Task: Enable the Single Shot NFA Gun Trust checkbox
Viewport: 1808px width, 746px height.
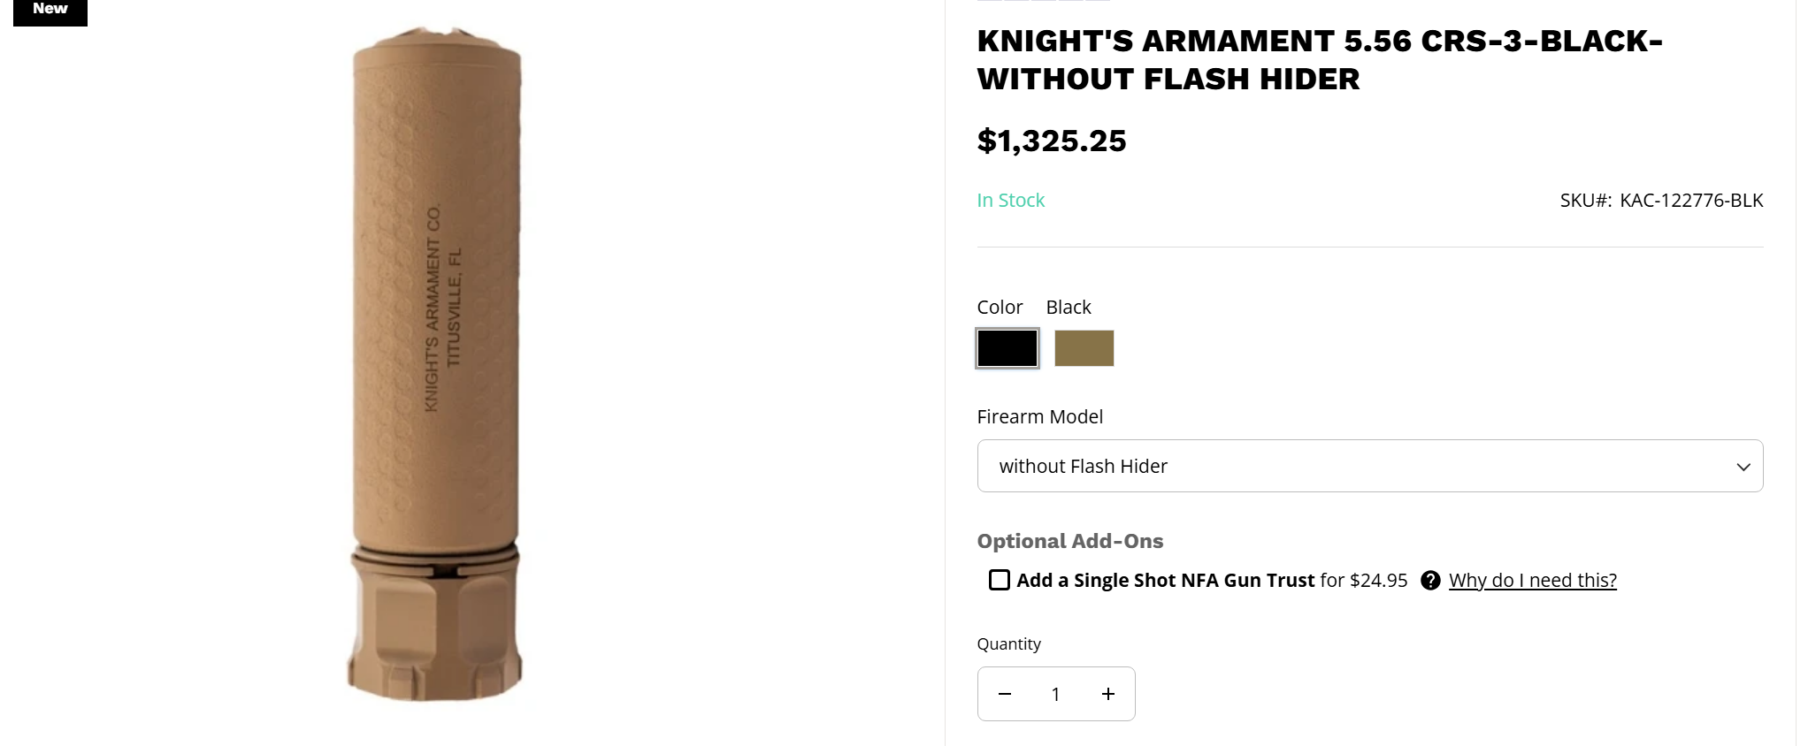Action: click(x=999, y=580)
